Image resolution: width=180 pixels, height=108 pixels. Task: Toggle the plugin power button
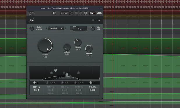[x=99, y=20]
